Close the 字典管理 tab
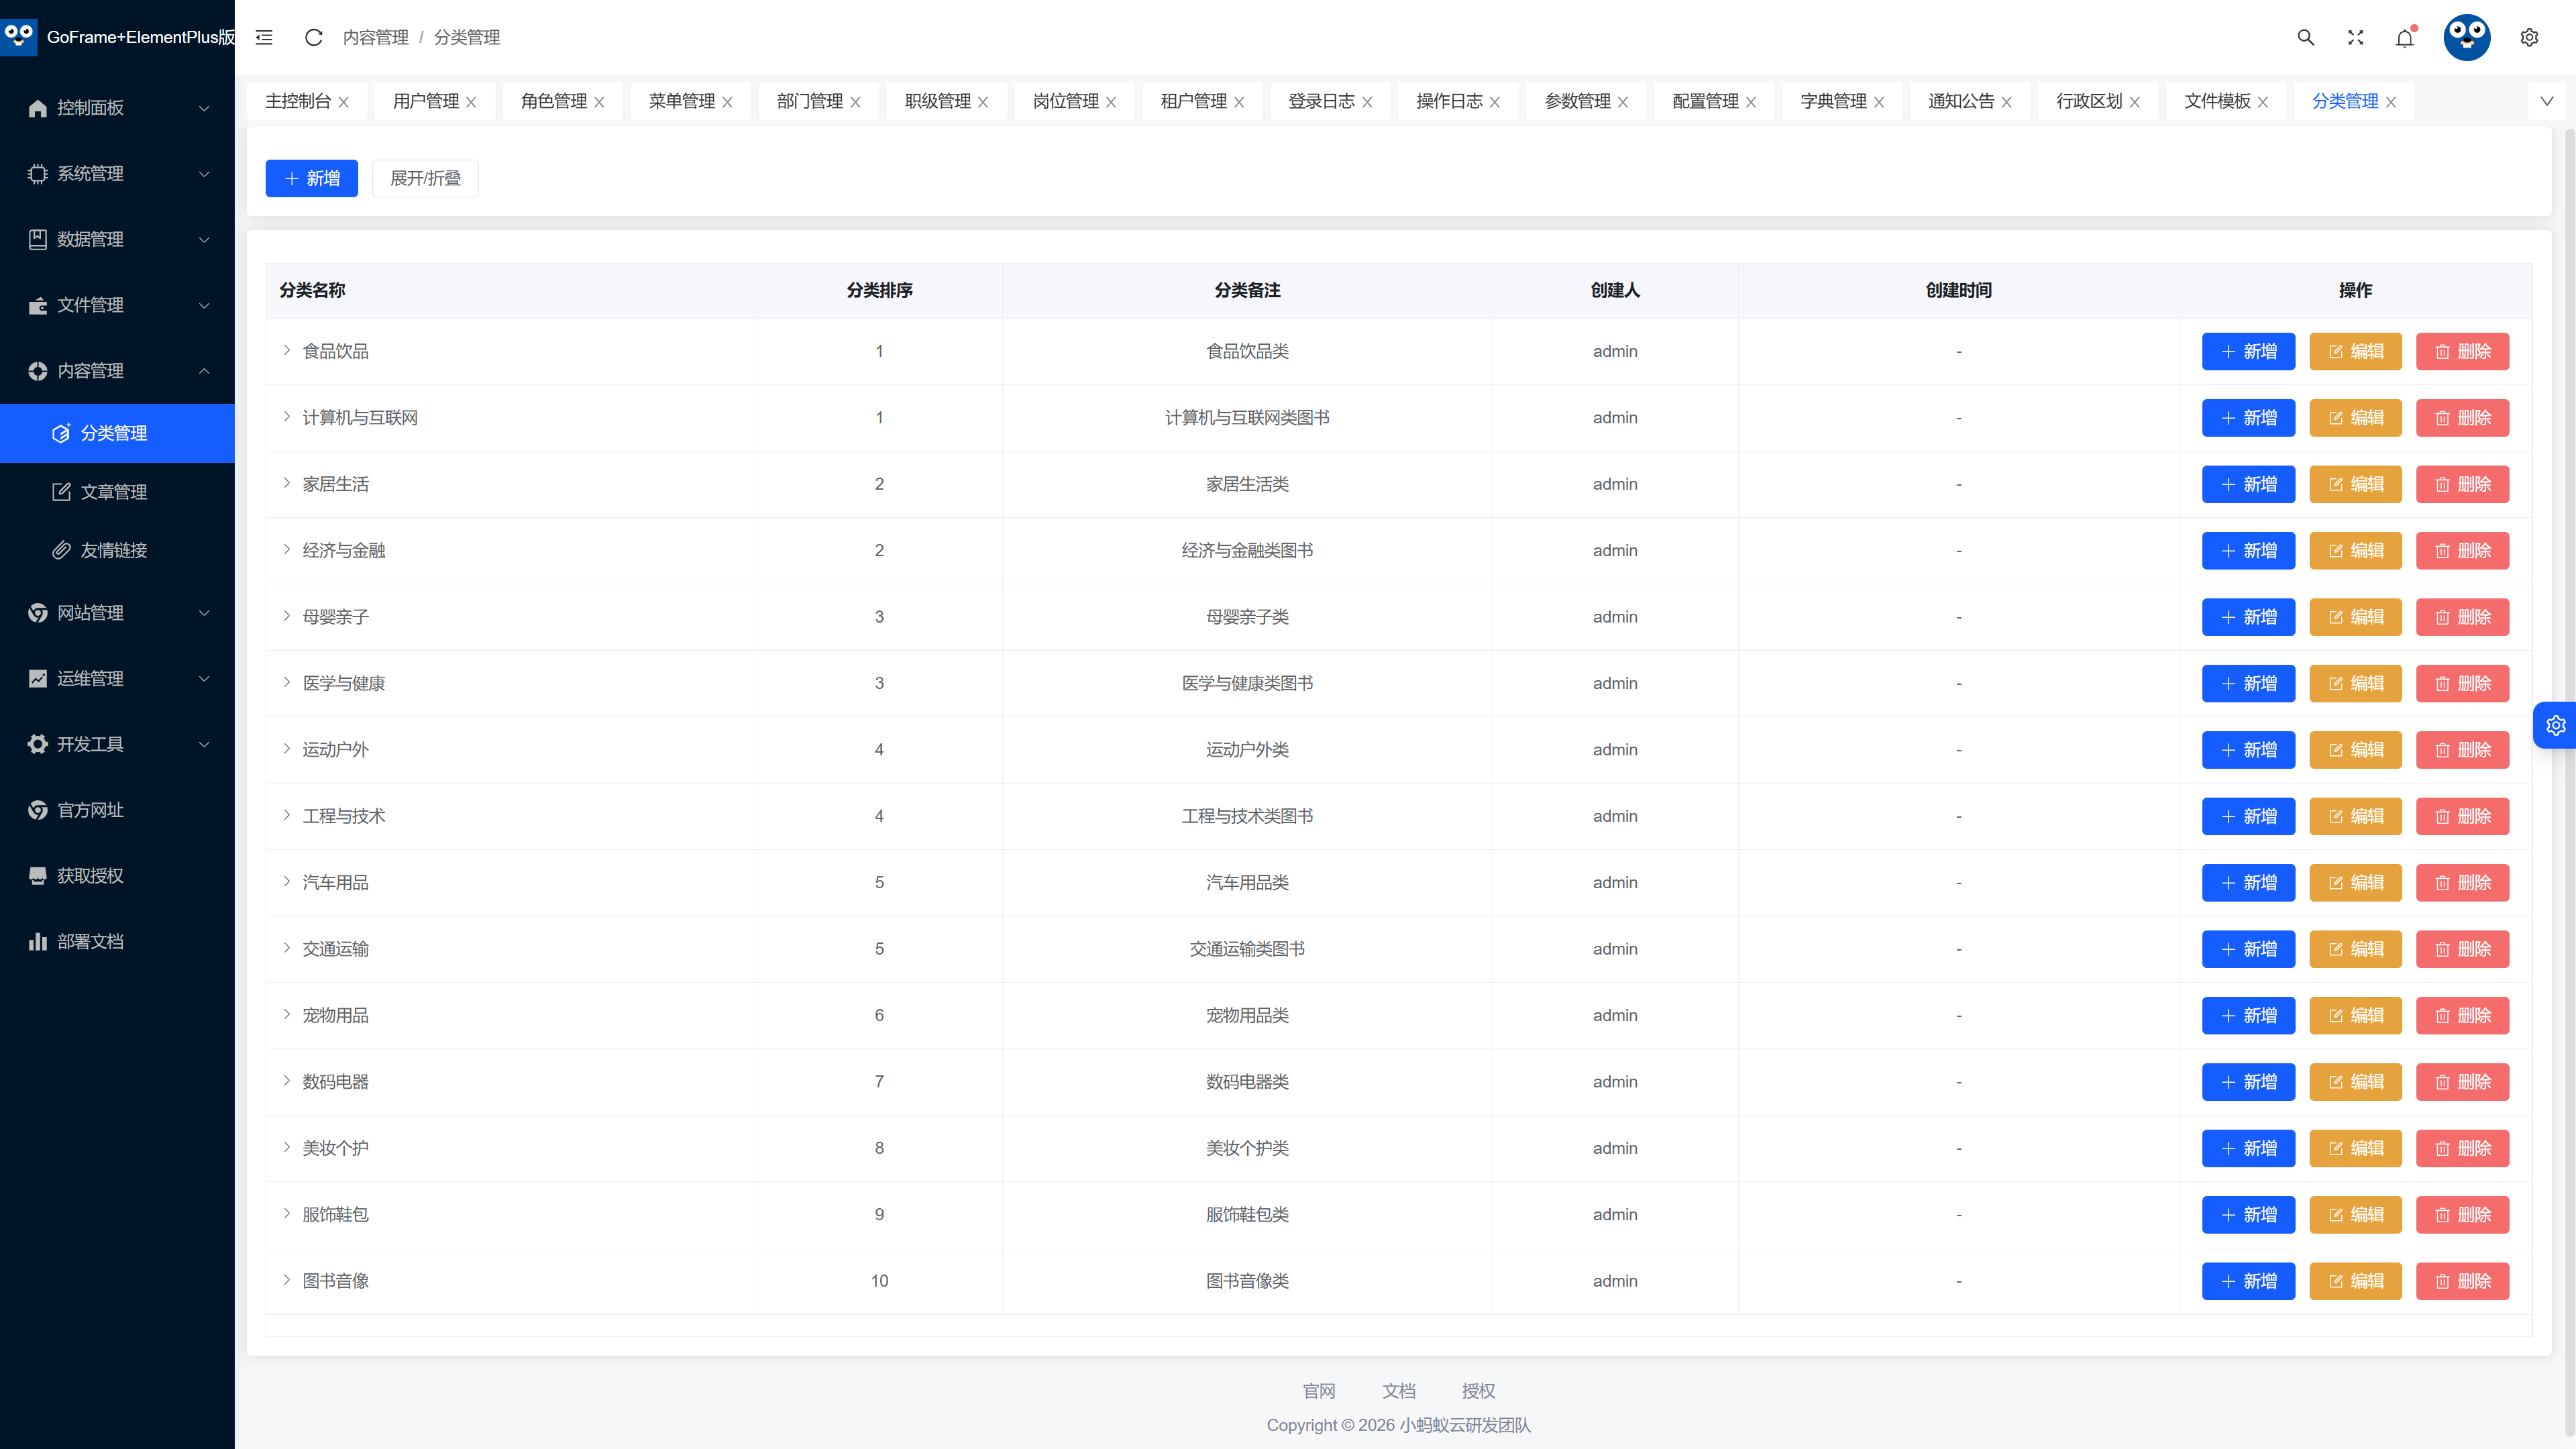This screenshot has width=2576, height=1449. pos(1879,102)
